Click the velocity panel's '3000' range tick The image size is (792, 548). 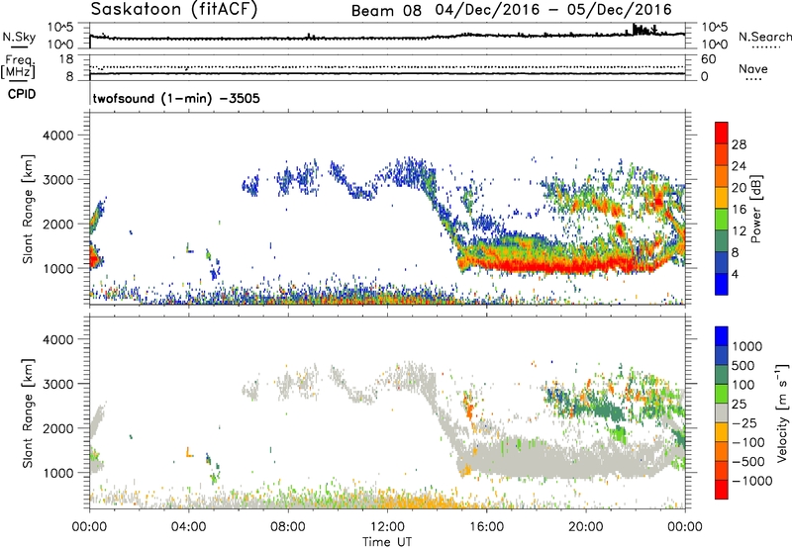57,384
